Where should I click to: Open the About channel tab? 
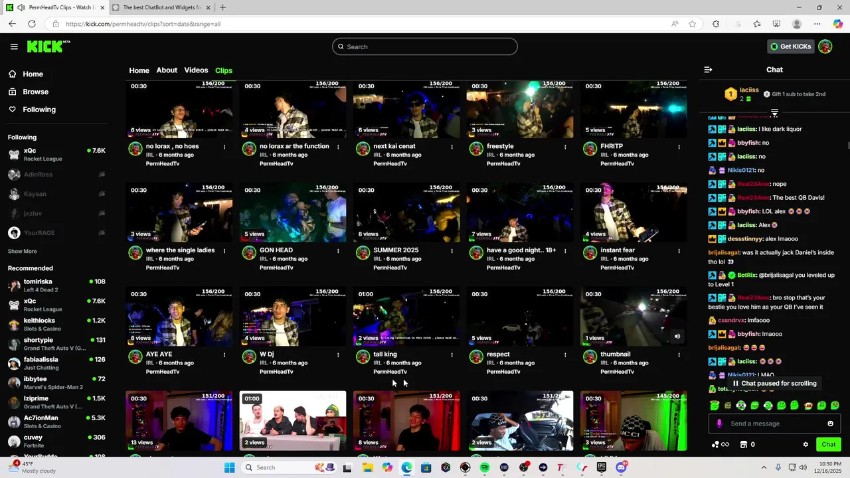(x=167, y=70)
